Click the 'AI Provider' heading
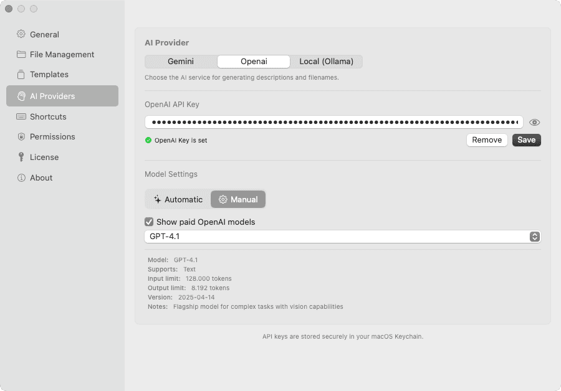561x391 pixels. coord(166,43)
